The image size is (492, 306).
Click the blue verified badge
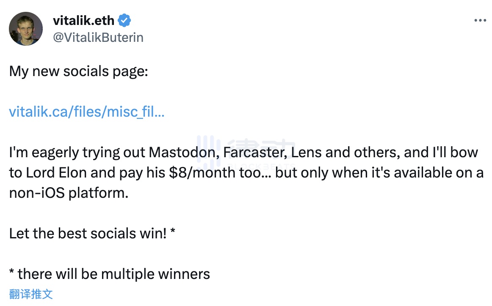(x=124, y=20)
